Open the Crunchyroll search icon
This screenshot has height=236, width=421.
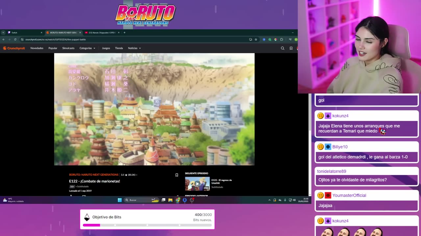[283, 48]
